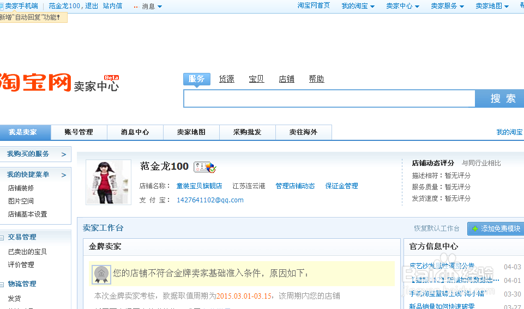Click the 淘宝网 logo
Viewport: 524px width, 309px height.
35,82
